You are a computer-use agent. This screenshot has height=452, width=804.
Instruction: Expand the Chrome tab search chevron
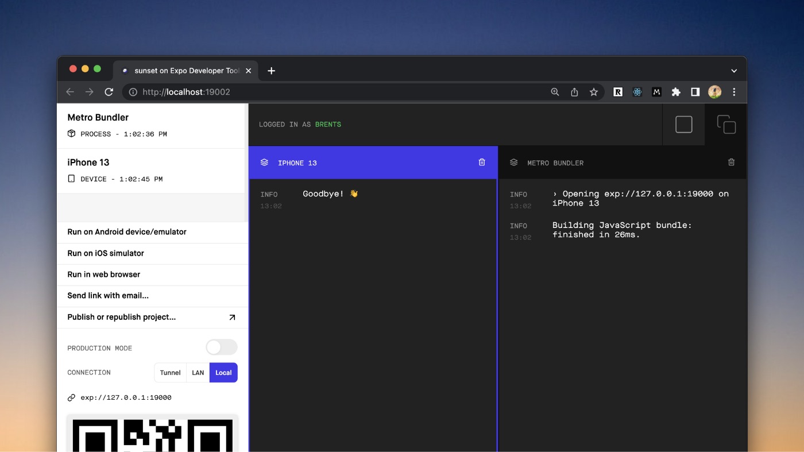coord(734,71)
